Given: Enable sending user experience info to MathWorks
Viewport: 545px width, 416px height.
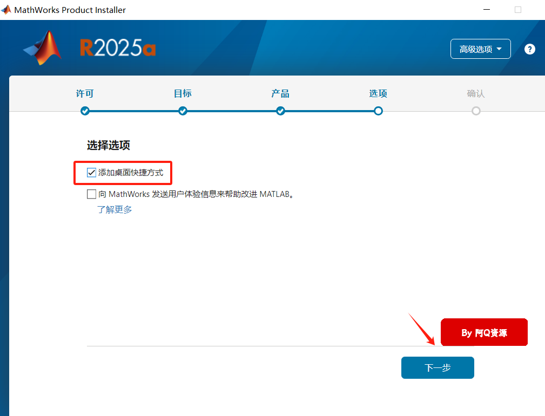Looking at the screenshot, I should click(91, 194).
